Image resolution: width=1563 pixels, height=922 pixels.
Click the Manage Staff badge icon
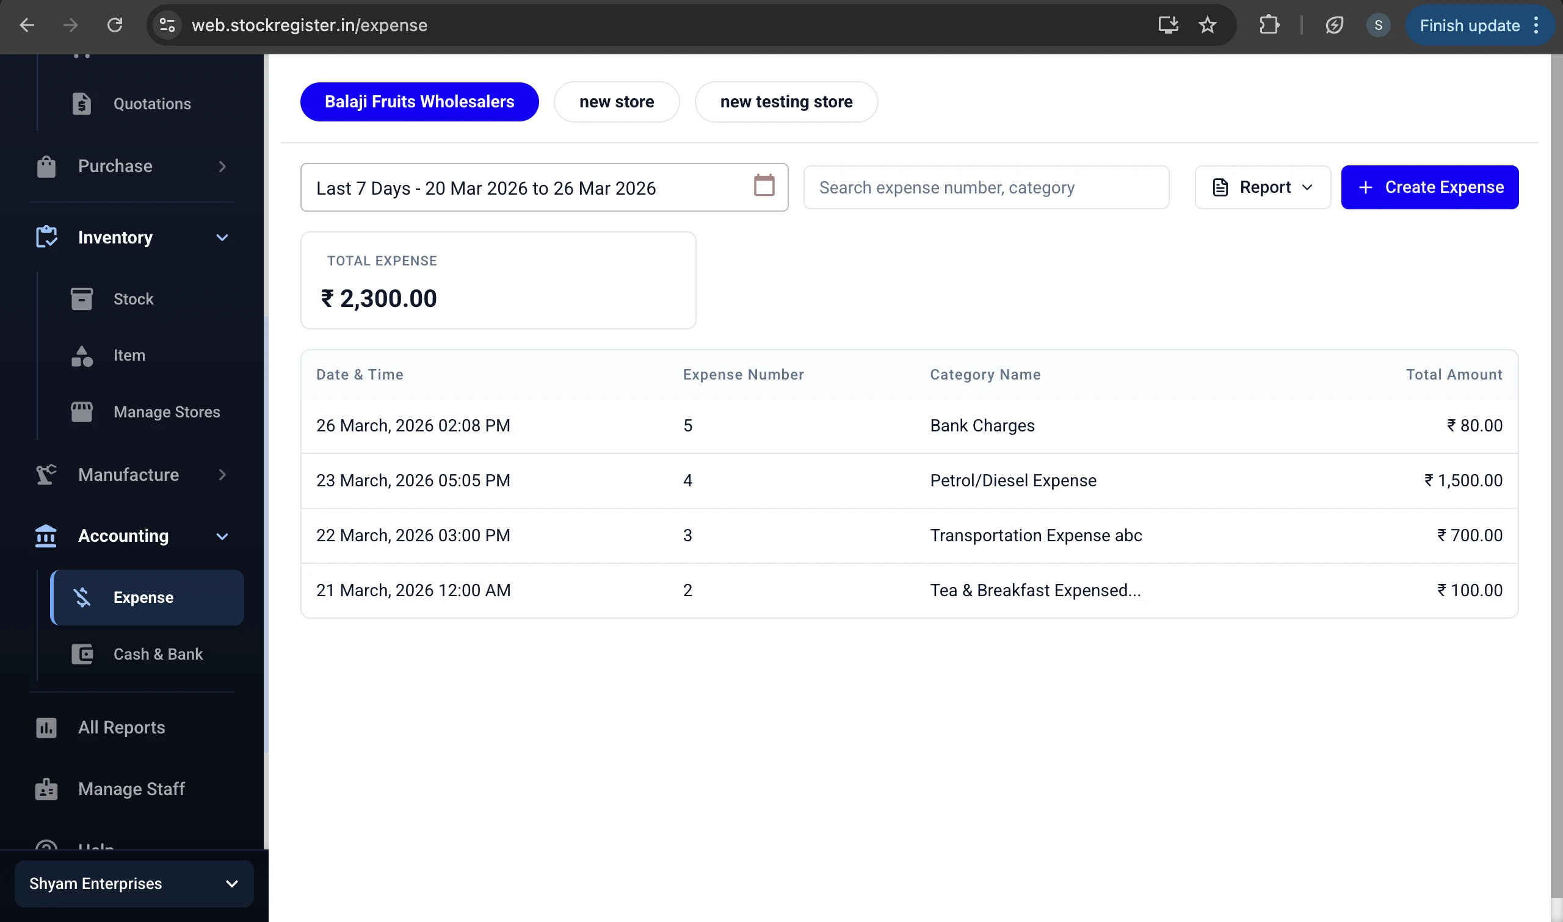(x=45, y=789)
